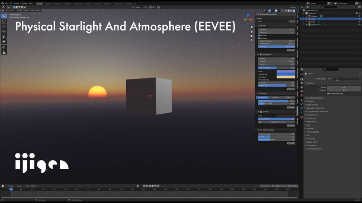Open the Render properties tab icon
This screenshot has height=203, width=362.
click(x=301, y=79)
